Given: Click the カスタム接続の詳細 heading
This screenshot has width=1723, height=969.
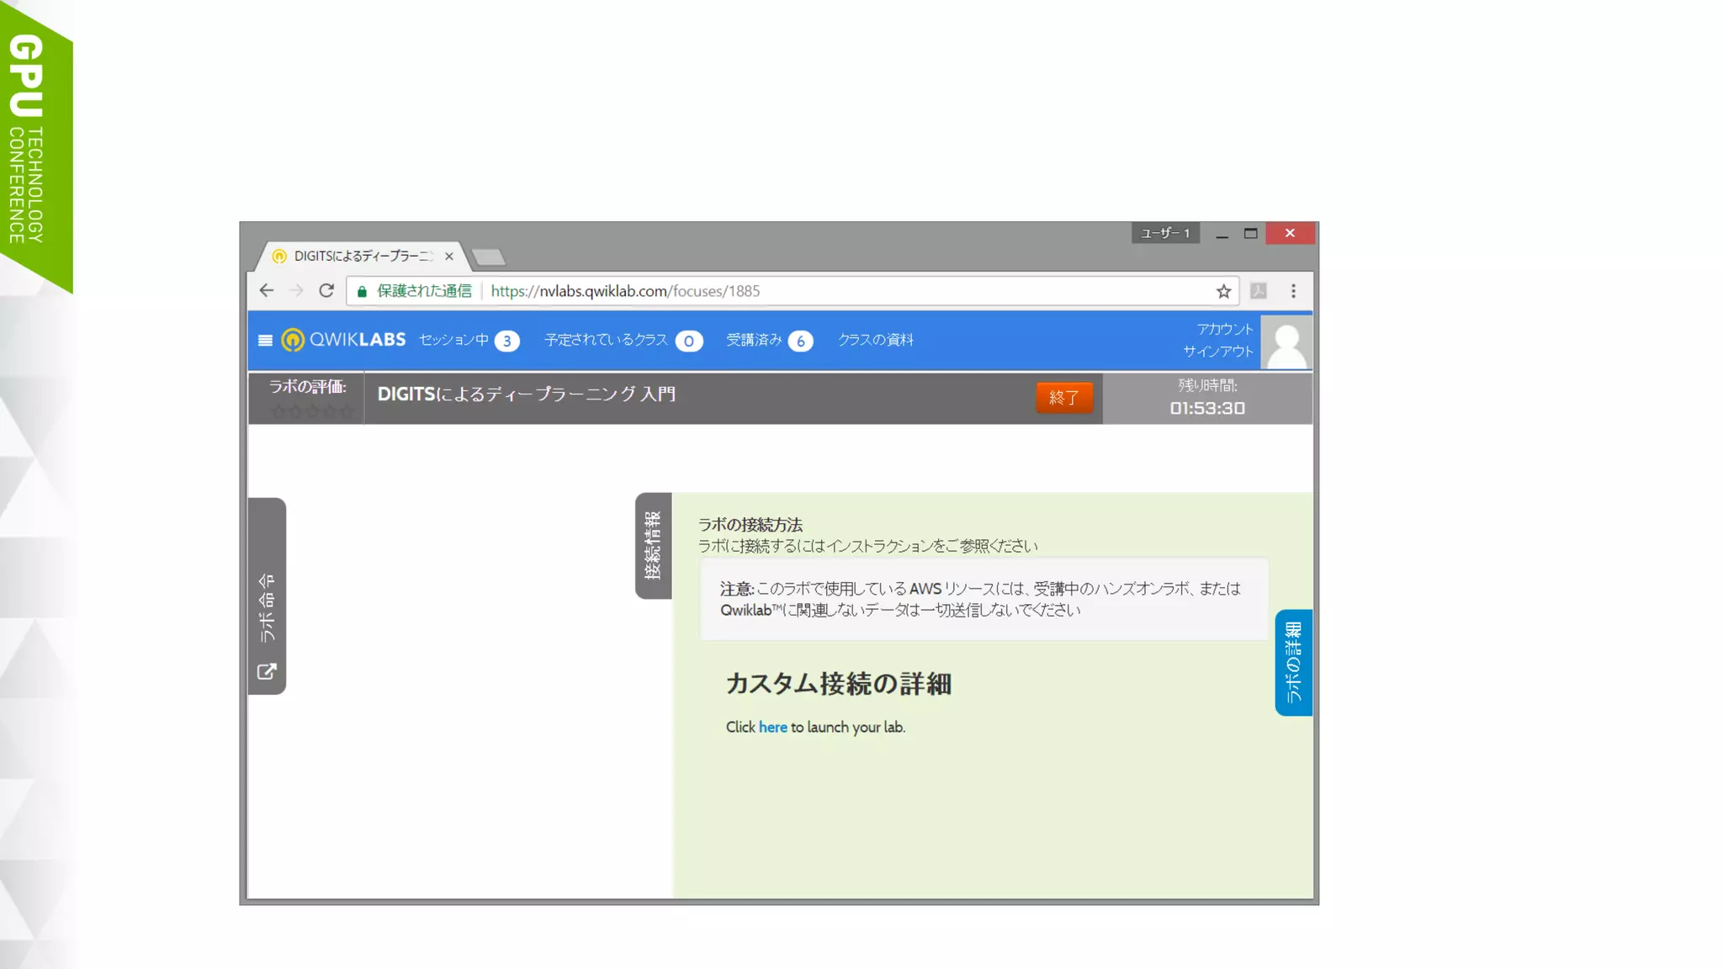Looking at the screenshot, I should [x=839, y=684].
